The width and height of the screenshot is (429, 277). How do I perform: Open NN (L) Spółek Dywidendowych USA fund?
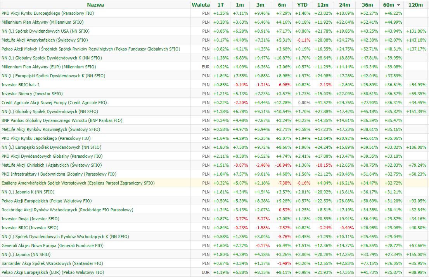click(x=45, y=31)
